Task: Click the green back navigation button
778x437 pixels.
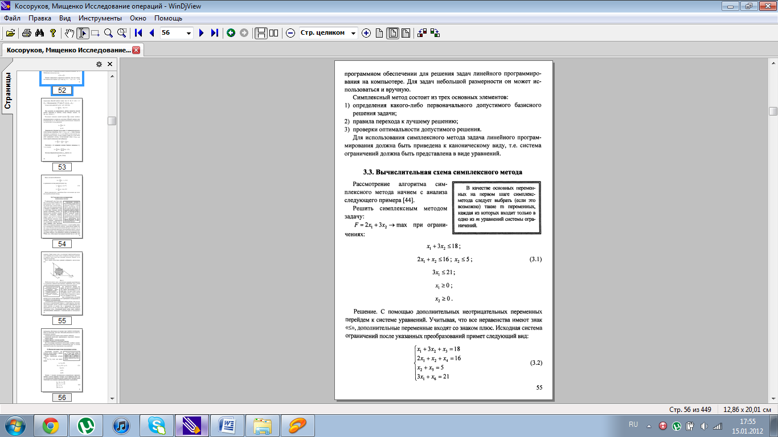Action: [231, 33]
